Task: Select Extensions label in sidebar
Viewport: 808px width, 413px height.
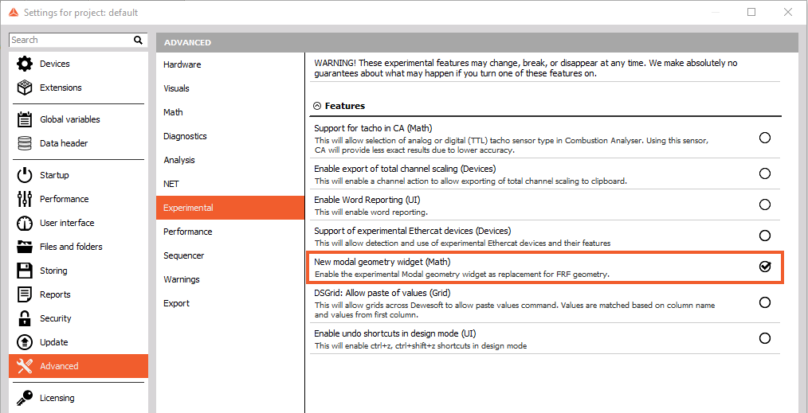Action: click(x=61, y=88)
